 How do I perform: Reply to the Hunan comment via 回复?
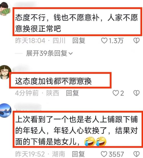pyautogui.click(x=78, y=154)
